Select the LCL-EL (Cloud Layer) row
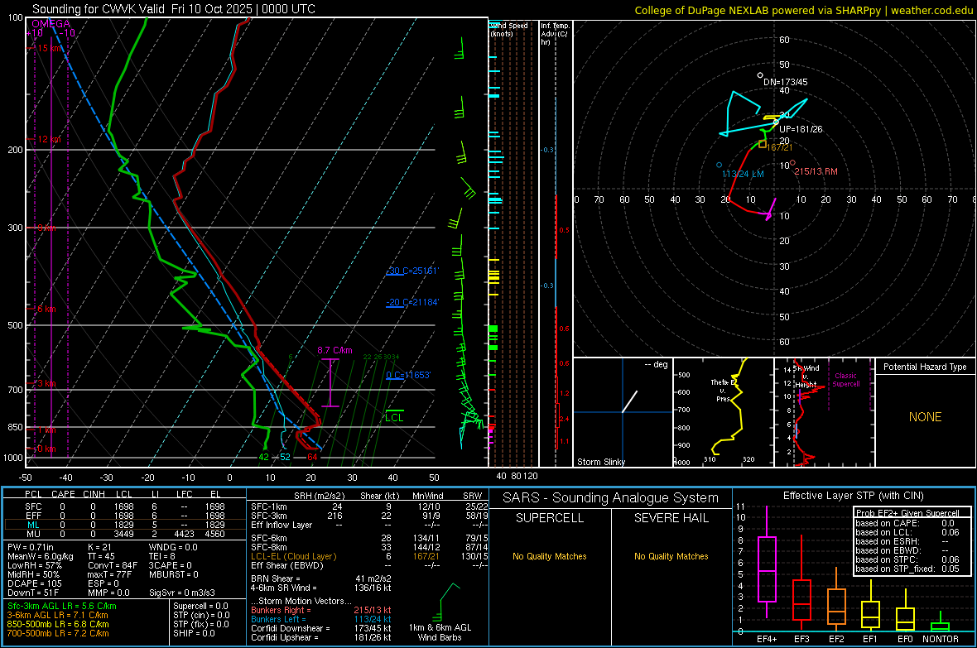The height and width of the screenshot is (648, 977). coord(369,556)
